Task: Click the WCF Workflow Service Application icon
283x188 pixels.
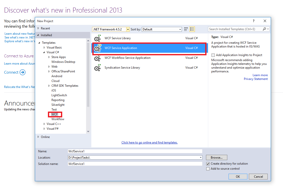Action: click(98, 58)
